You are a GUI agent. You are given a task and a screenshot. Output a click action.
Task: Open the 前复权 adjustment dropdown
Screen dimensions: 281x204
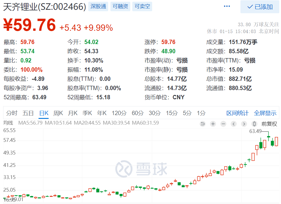[x=269, y=124]
